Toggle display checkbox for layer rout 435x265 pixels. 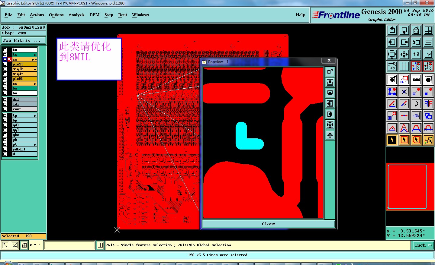point(5,109)
